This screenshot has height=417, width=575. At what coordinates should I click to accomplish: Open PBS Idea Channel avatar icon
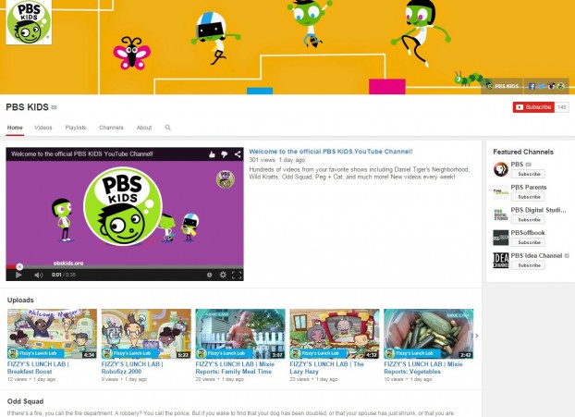[x=500, y=261]
